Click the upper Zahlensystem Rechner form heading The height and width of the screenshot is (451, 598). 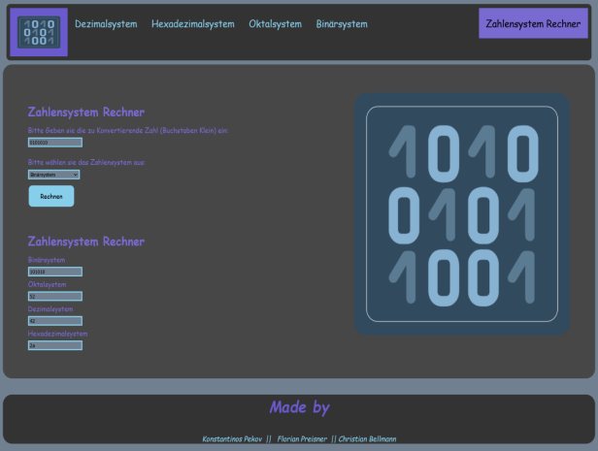pyautogui.click(x=86, y=113)
